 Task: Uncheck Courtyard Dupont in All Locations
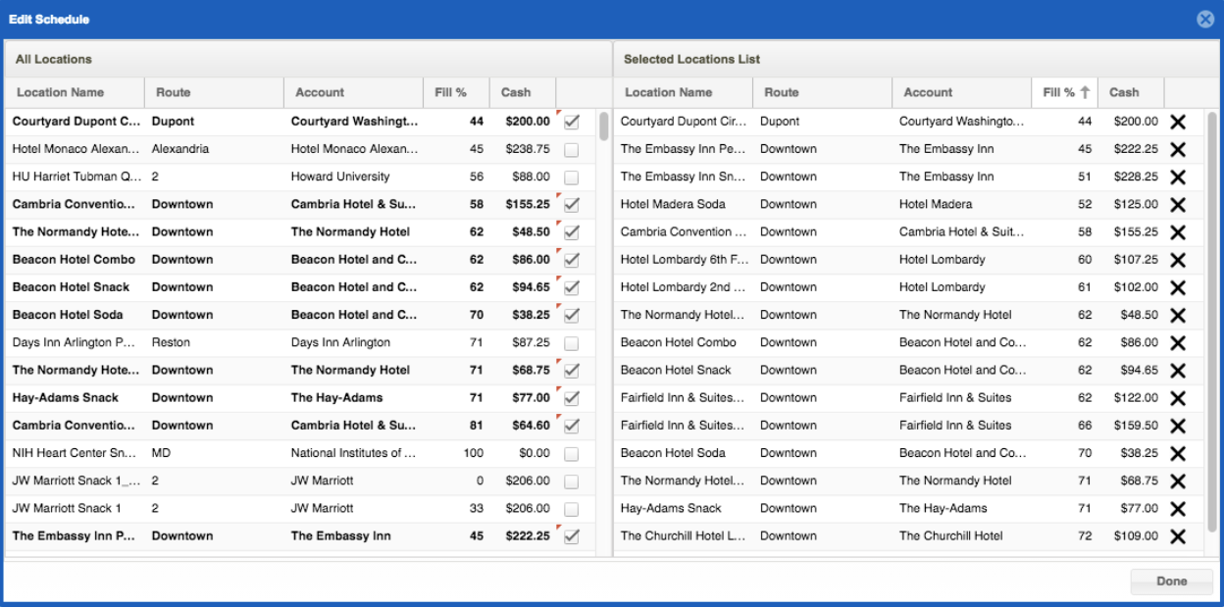point(572,122)
